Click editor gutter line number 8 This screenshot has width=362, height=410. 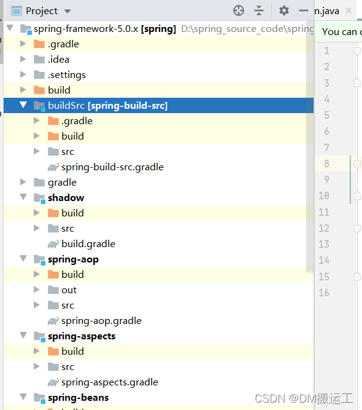tap(326, 164)
